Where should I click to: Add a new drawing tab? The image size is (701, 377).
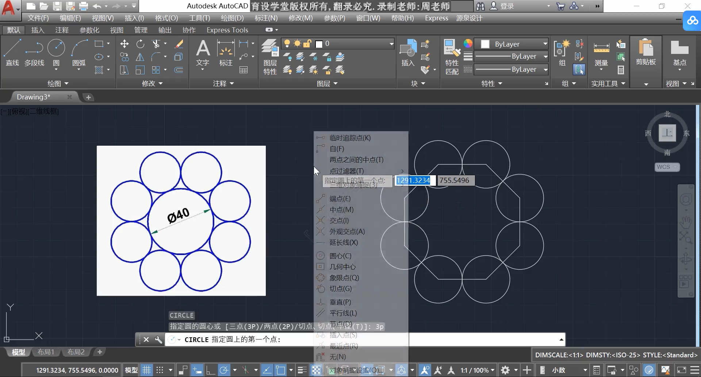88,97
